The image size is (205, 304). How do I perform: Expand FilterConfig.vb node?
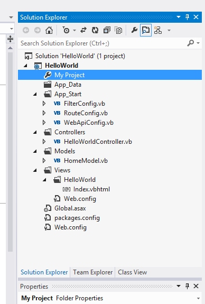point(44,104)
